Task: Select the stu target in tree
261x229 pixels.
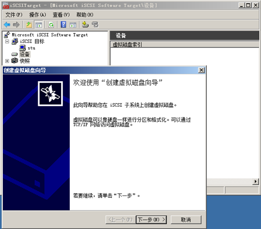Action: point(31,48)
